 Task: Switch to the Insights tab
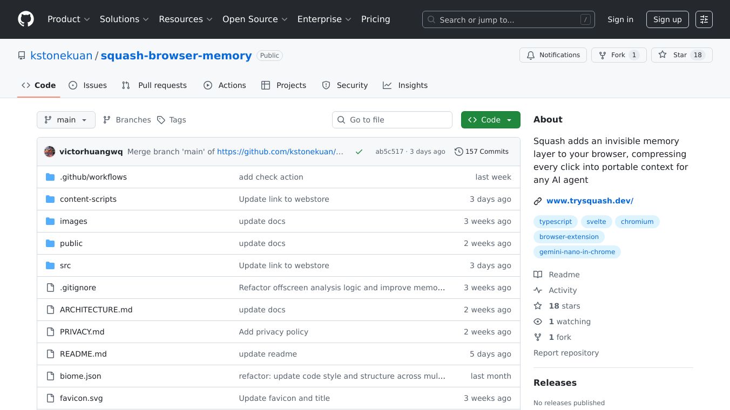[x=405, y=85]
